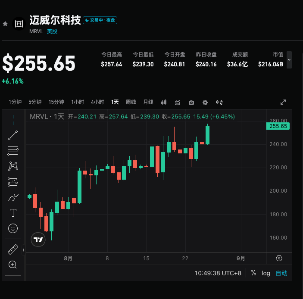This screenshot has height=299, width=303.
Task: Open the candlestick chart type selector
Action: click(x=164, y=102)
